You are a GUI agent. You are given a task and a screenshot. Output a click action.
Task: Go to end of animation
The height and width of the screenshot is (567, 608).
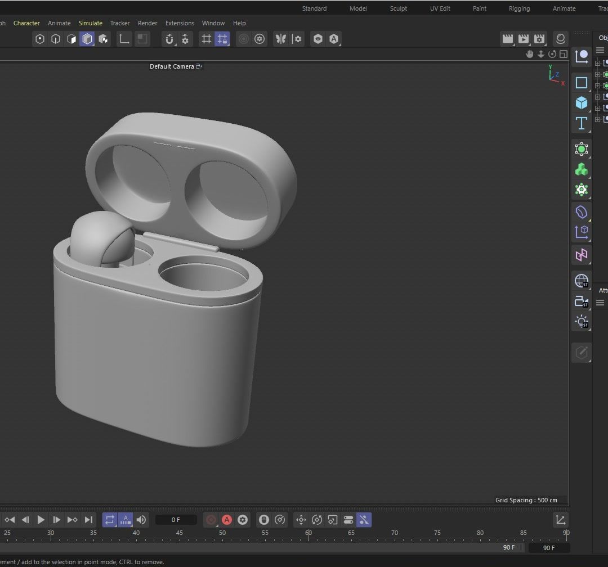(88, 520)
